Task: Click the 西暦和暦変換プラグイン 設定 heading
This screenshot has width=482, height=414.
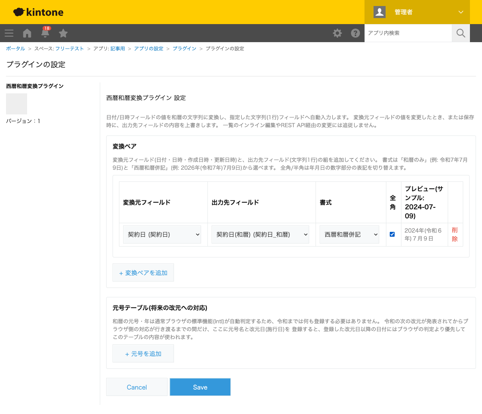Action: point(146,98)
